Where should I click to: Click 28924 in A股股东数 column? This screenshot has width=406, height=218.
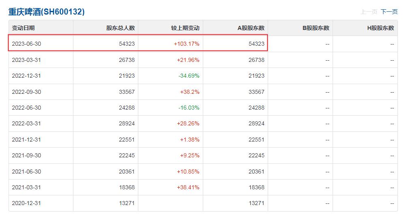pos(257,123)
